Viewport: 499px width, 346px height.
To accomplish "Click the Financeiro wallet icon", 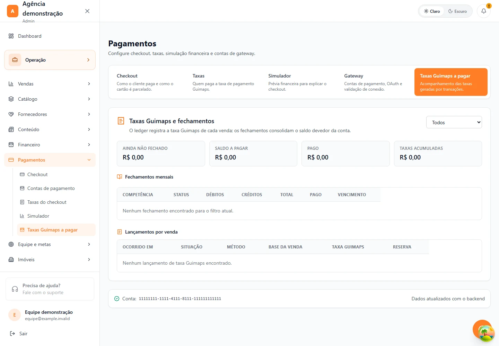I will pyautogui.click(x=11, y=145).
